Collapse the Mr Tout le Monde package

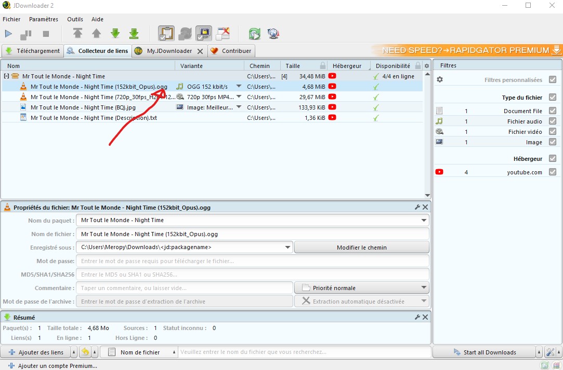point(6,76)
